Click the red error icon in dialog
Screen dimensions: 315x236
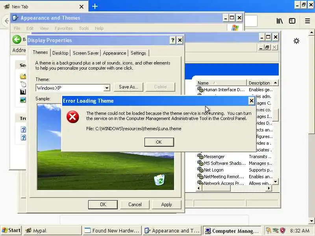tap(73, 117)
